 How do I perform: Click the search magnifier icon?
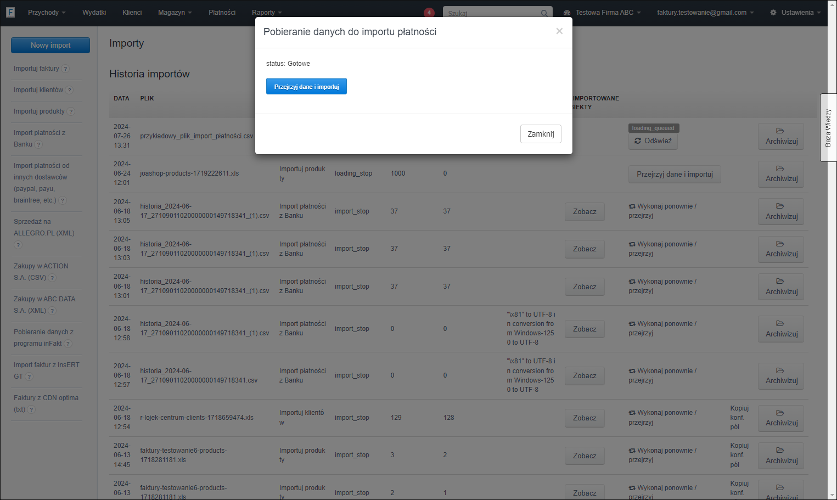click(544, 13)
